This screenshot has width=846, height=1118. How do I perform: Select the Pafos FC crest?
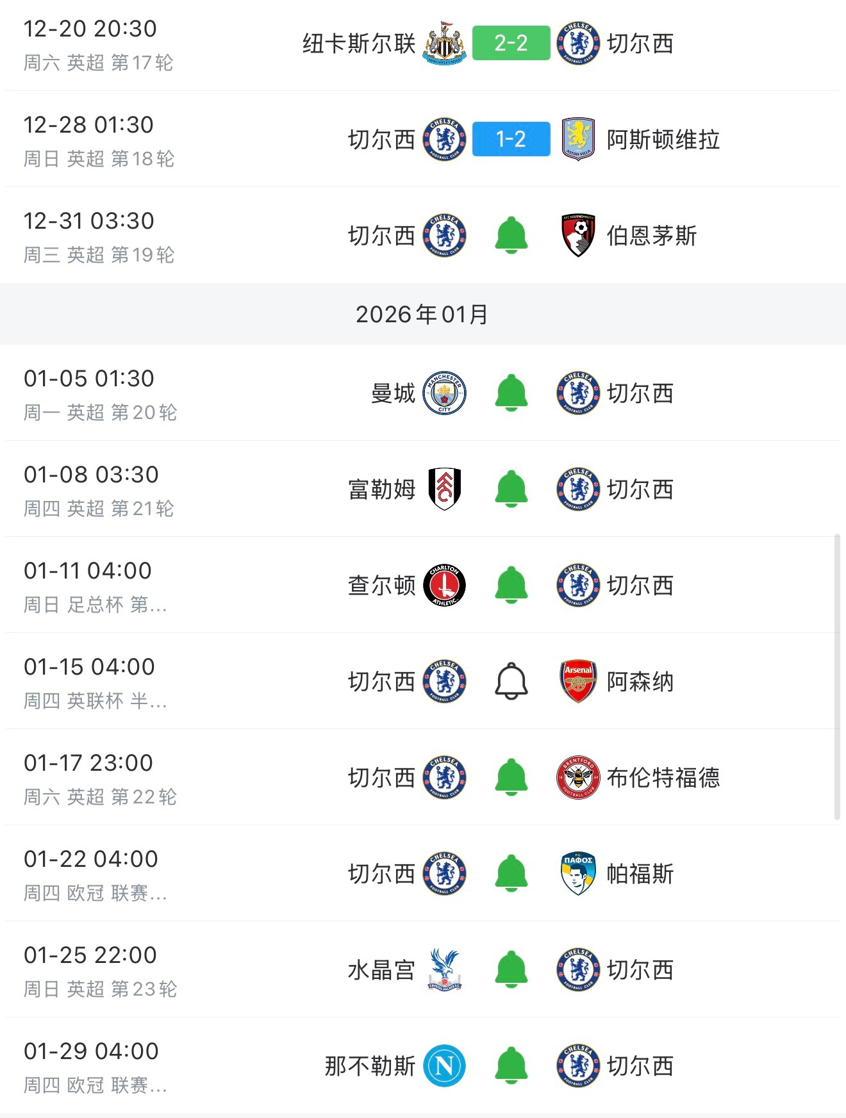click(x=578, y=873)
